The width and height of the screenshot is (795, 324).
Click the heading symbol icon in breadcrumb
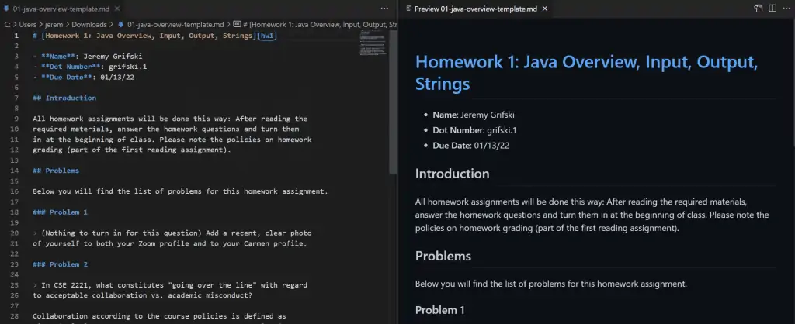tap(237, 24)
